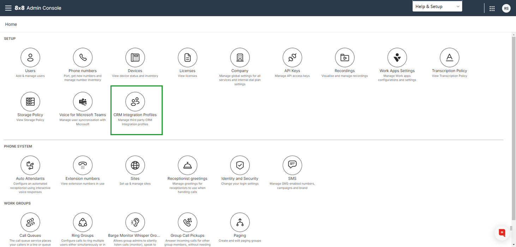Open the Phone numbers icon
516x247 pixels.
tap(83, 58)
